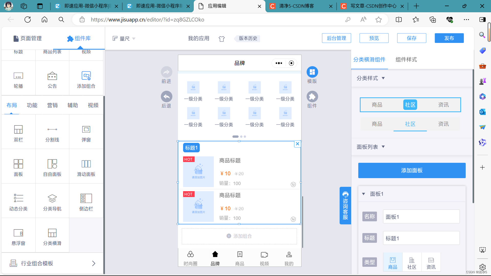
Task: Click the 标题 input field containing 标题1
Action: tap(421, 238)
